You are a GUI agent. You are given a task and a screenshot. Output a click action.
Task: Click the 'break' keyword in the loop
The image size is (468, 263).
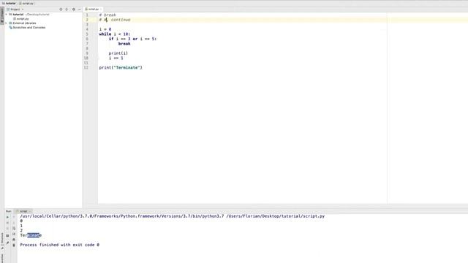click(124, 44)
